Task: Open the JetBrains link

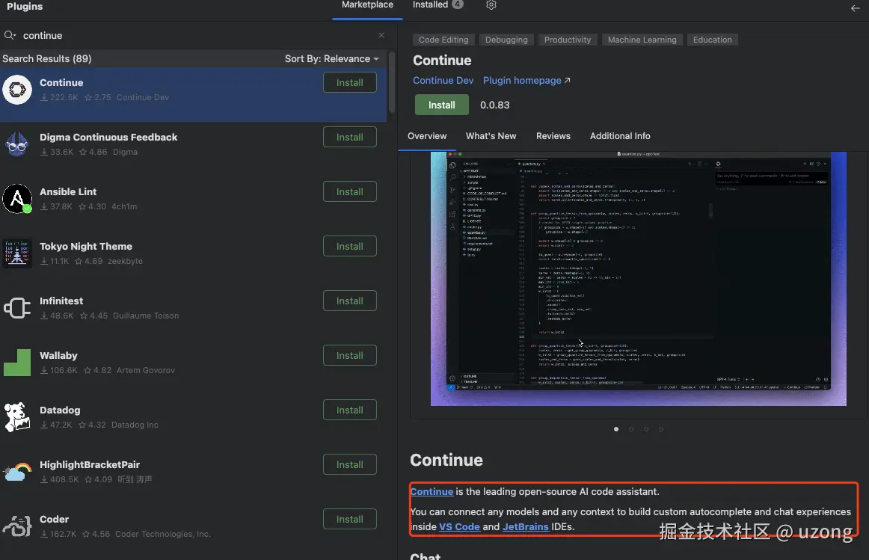Action: pos(526,527)
